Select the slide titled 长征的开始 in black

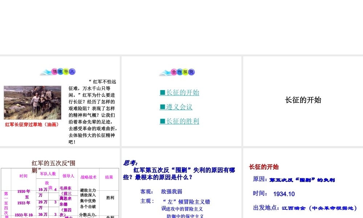(303, 100)
